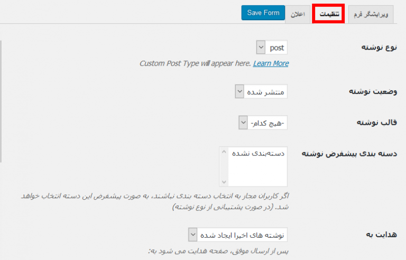The width and height of the screenshot is (406, 260).
Task: Open the قالب نوشته dropdown showing -هیچ کدام-
Action: click(x=263, y=123)
